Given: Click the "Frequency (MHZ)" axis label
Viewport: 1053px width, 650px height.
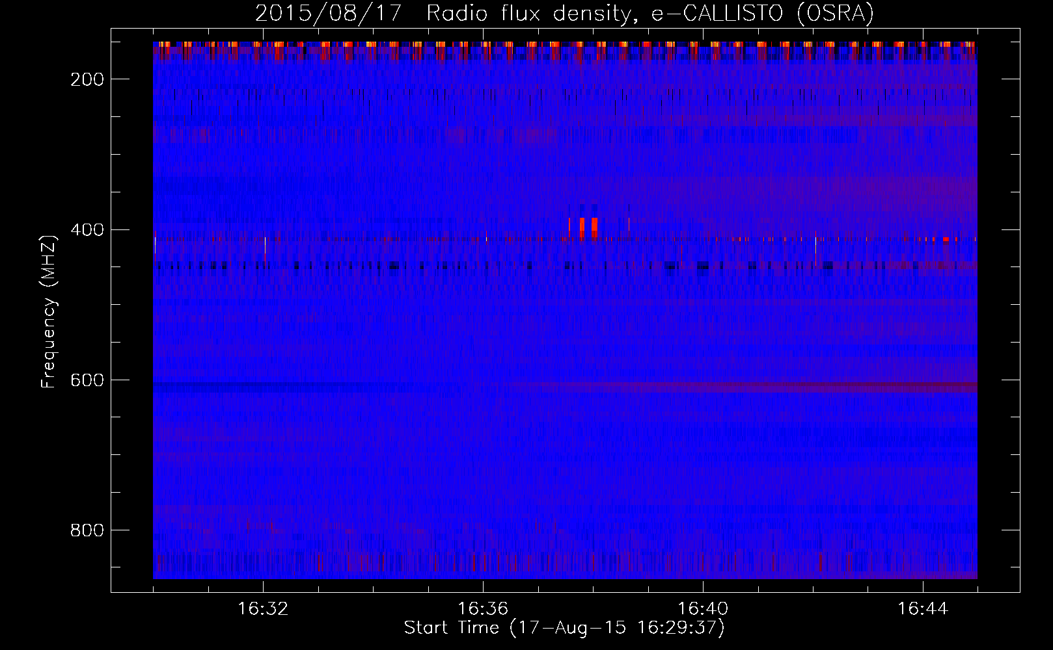Looking at the screenshot, I should [x=49, y=312].
